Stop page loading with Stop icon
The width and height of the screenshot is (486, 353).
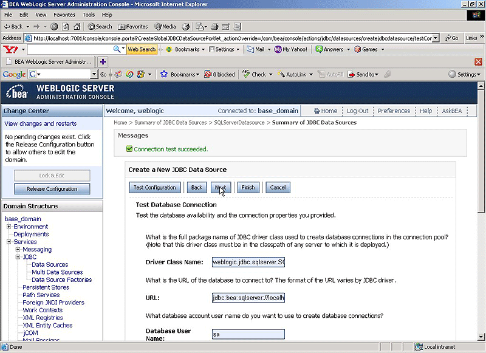pos(54,27)
